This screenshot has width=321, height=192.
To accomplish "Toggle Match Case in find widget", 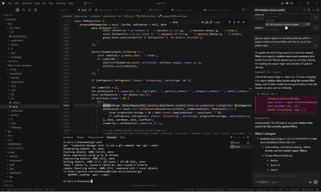I will pyautogui.click(x=203, y=22).
